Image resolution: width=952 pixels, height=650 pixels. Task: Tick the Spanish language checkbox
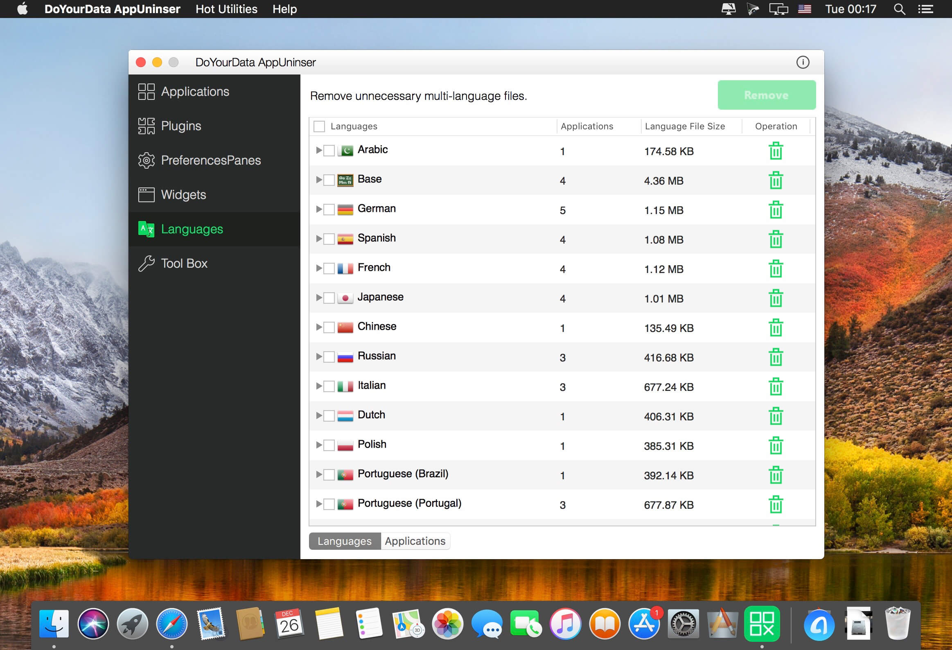click(329, 239)
